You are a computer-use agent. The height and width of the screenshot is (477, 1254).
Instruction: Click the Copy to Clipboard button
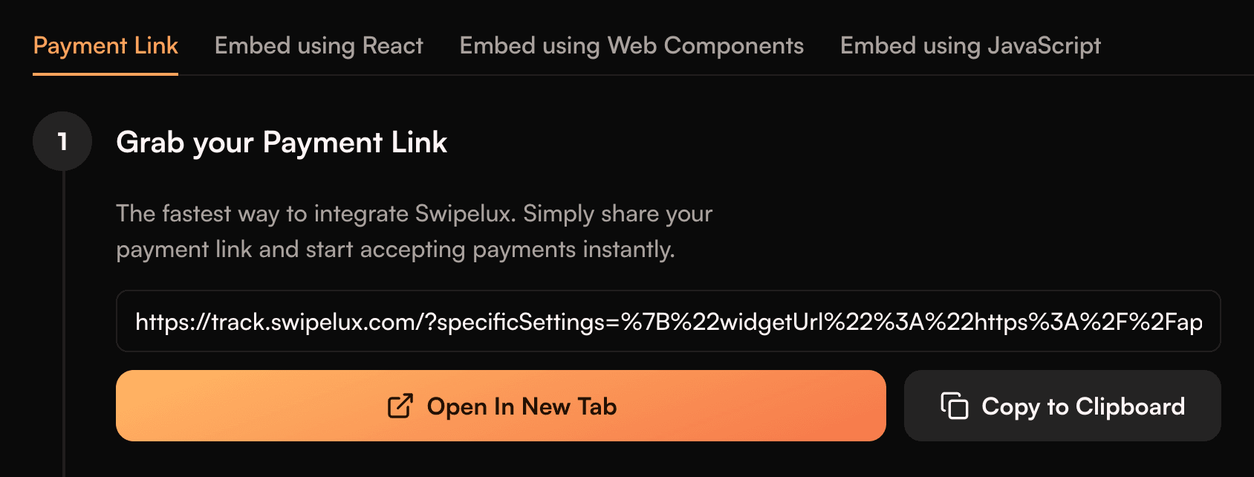[x=1062, y=406]
